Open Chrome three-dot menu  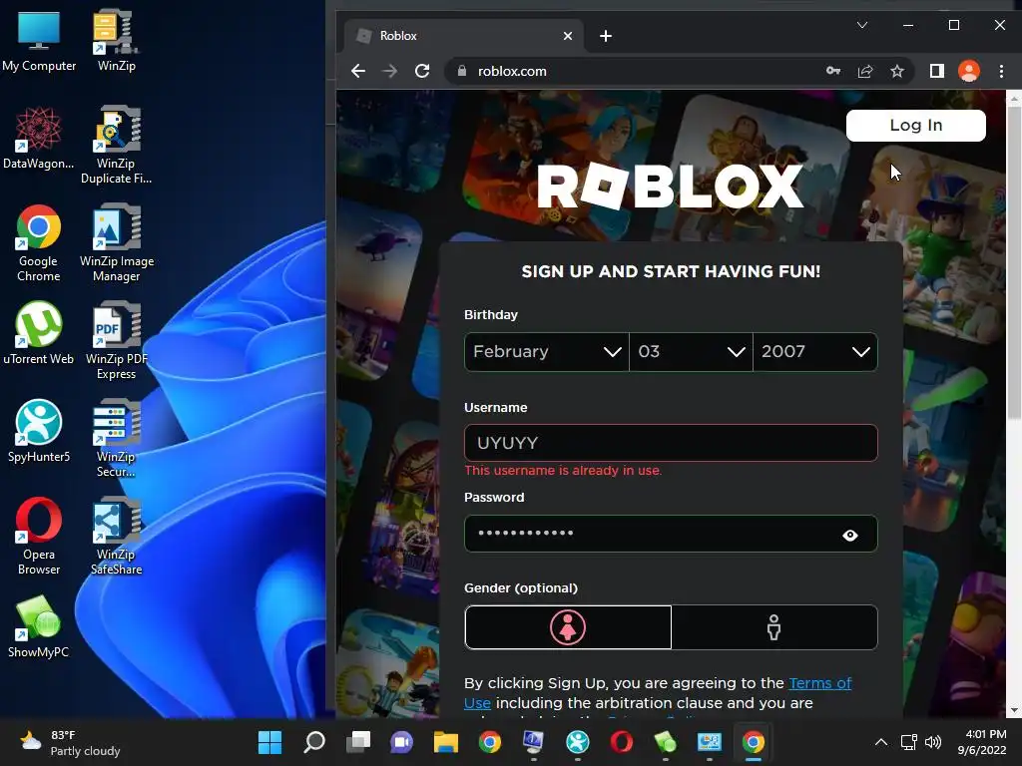coord(1001,71)
